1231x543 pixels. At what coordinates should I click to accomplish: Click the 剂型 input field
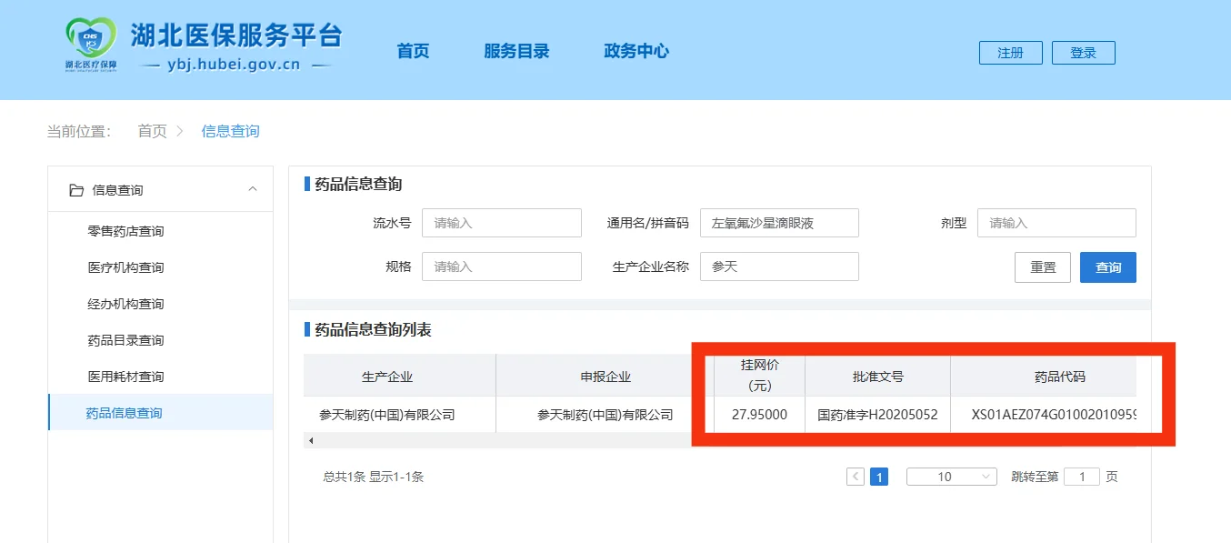pos(1056,222)
